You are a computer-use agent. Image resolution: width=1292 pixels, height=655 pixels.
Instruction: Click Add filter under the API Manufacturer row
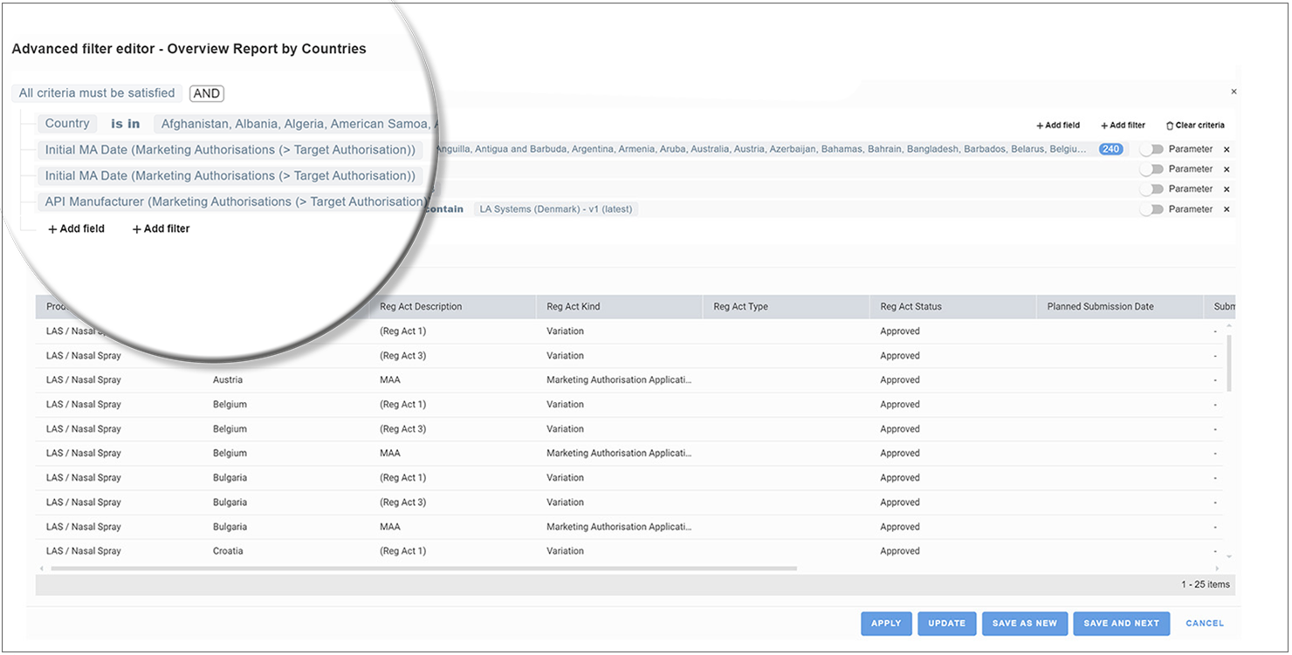[161, 229]
